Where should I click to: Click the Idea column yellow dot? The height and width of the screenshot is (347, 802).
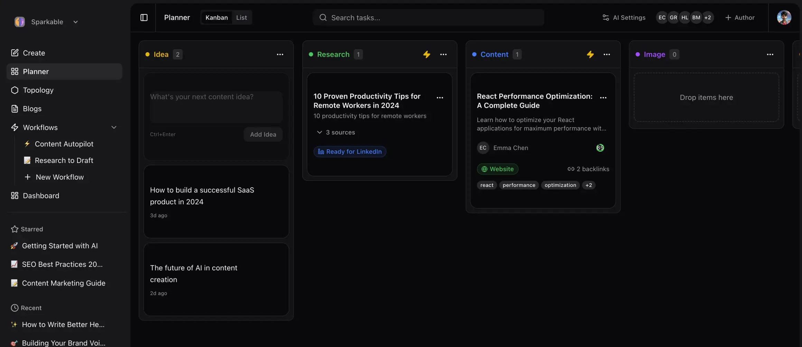point(148,55)
